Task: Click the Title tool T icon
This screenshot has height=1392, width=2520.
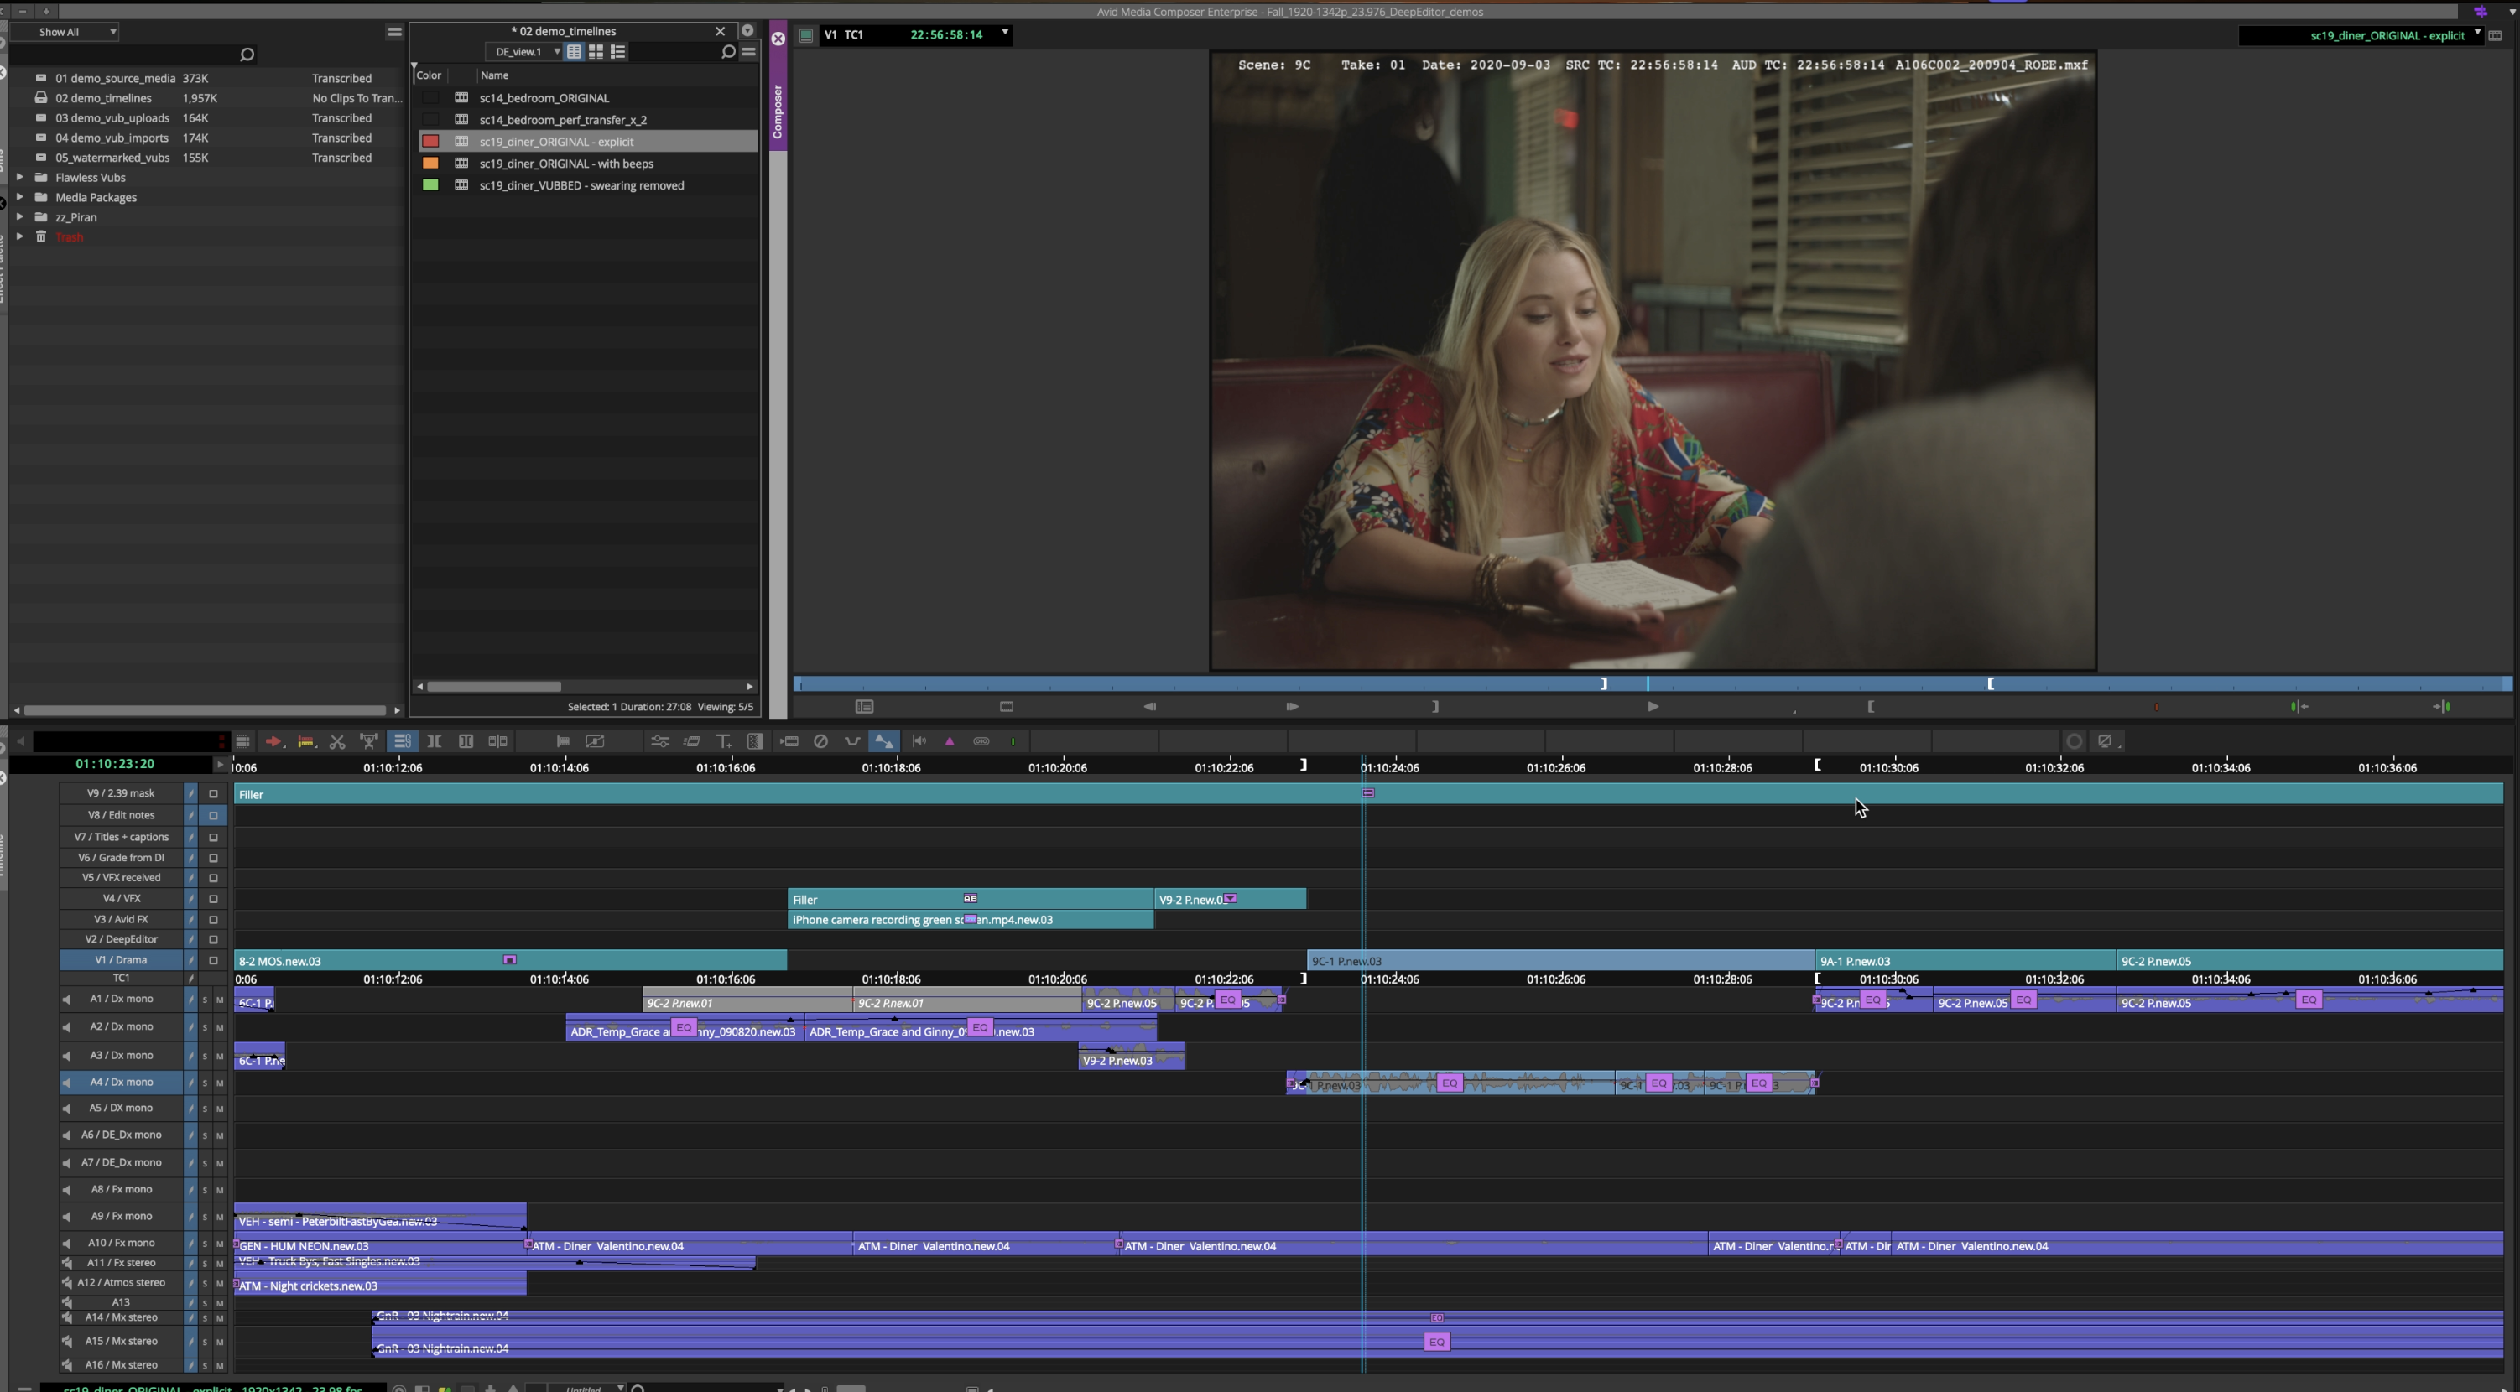Action: 724,741
